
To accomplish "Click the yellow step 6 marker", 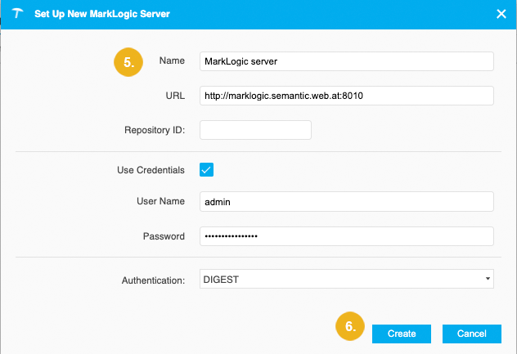I will tap(350, 326).
